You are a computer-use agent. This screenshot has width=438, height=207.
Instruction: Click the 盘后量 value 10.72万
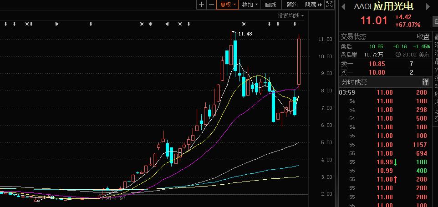373,55
